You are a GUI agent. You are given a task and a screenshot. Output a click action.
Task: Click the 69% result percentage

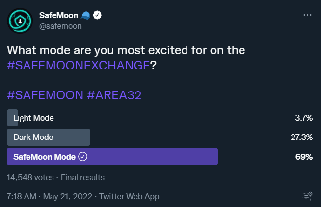tap(304, 157)
